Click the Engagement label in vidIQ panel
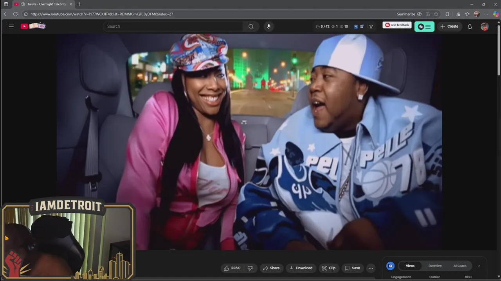Viewport: 501px width, 281px height. 401,277
